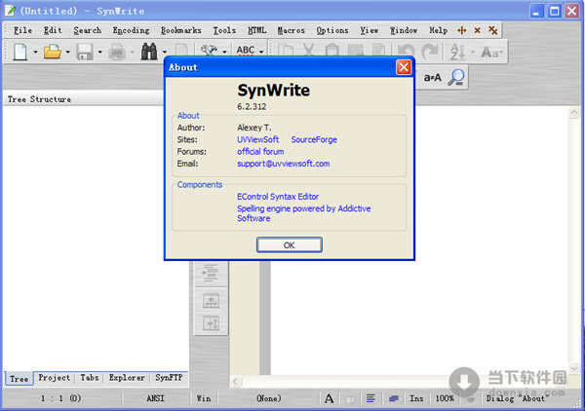
Task: Open the dropdown arrow next to New file
Action: [x=35, y=52]
